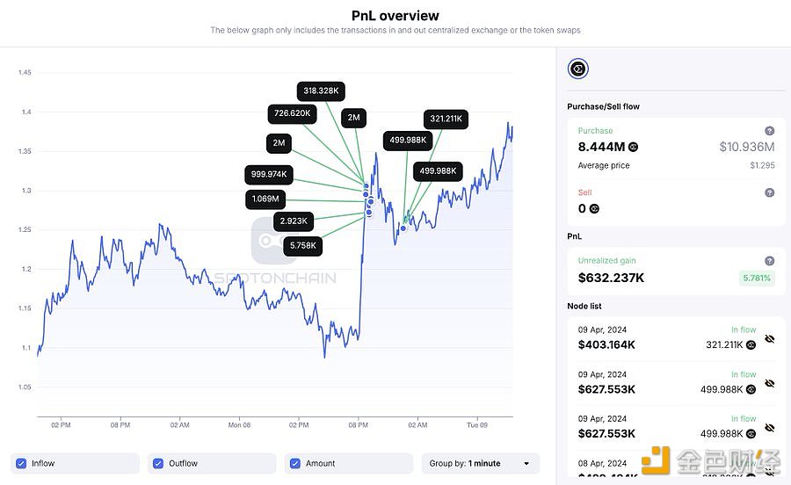Click the token logo icon at panel top
The width and height of the screenshot is (791, 485).
pos(578,69)
